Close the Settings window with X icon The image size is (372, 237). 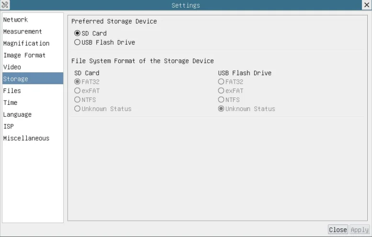pyautogui.click(x=367, y=5)
